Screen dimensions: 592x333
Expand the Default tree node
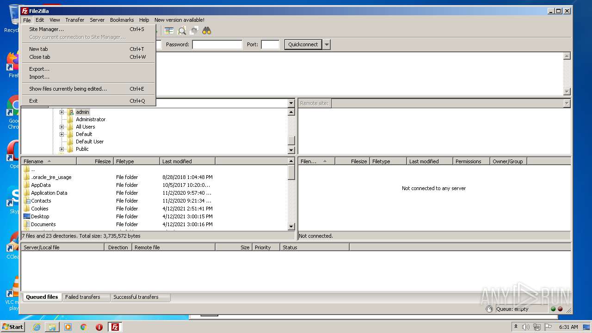pyautogui.click(x=62, y=134)
